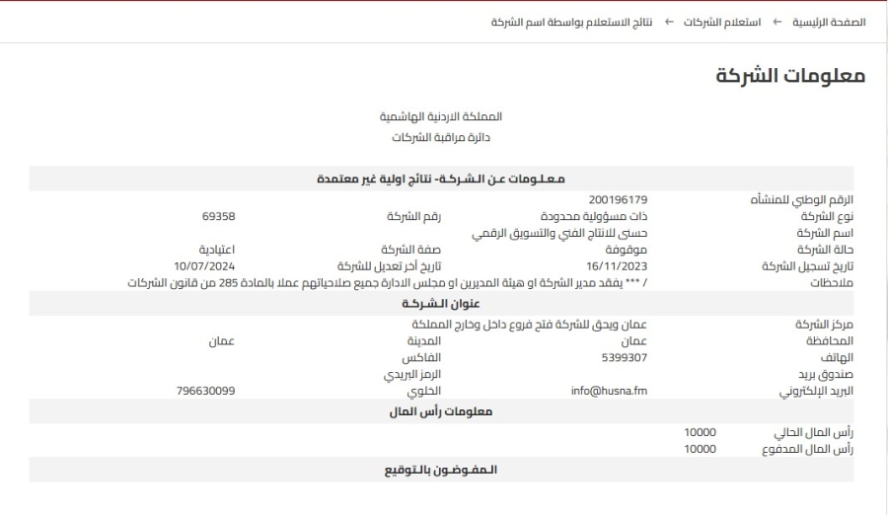Click the company status value موقوفة
This screenshot has width=888, height=515.
click(626, 250)
